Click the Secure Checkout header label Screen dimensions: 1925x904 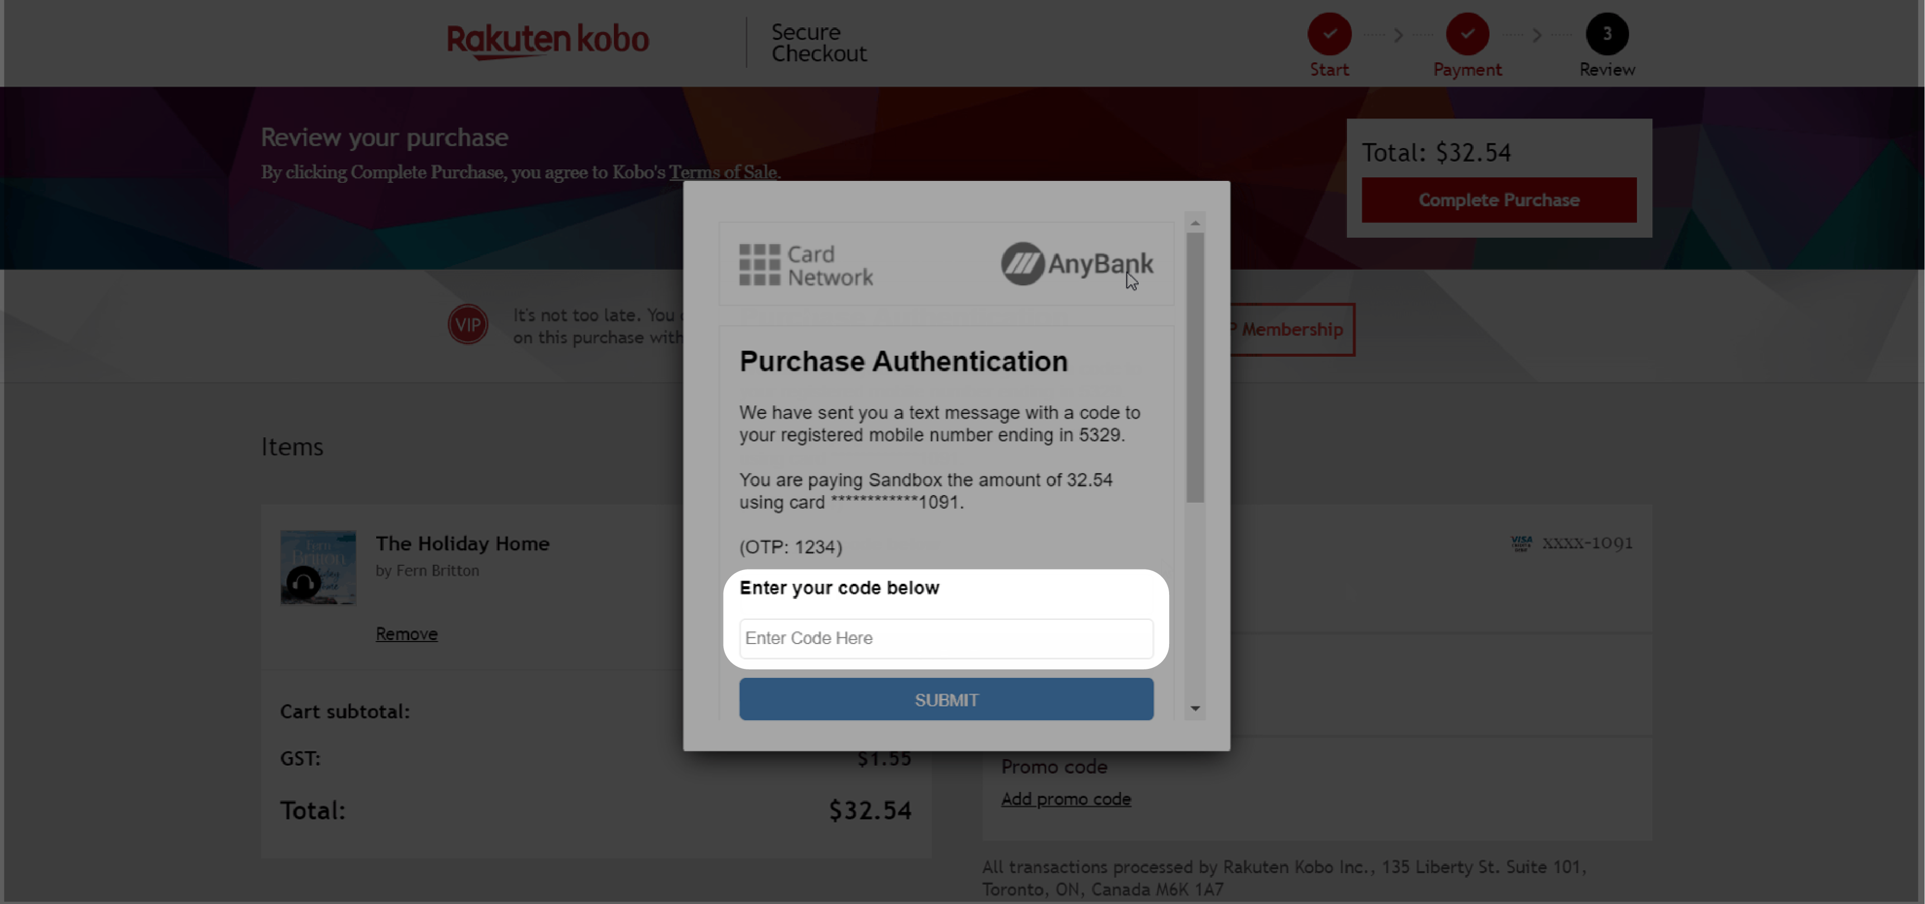pos(816,43)
